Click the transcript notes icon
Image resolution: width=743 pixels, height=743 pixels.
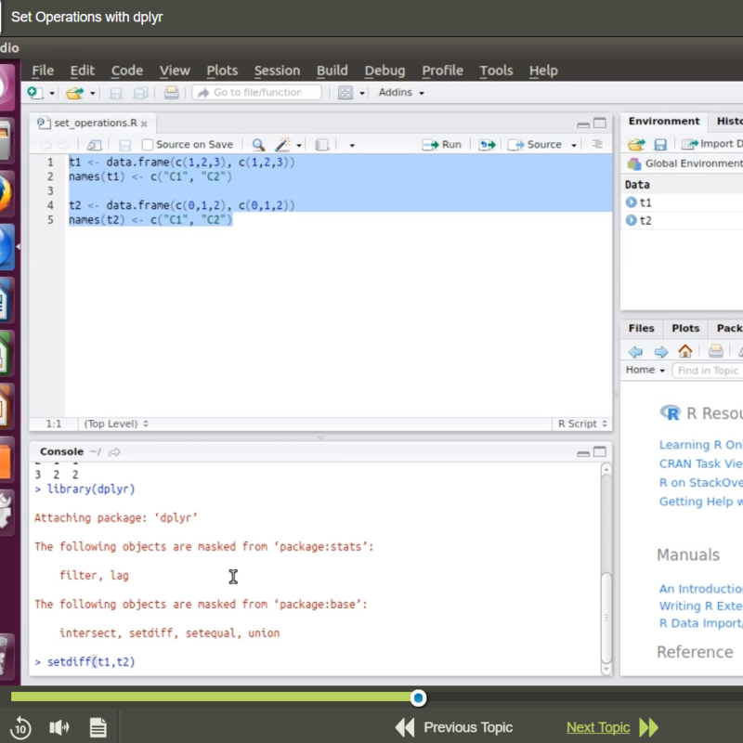tap(98, 727)
